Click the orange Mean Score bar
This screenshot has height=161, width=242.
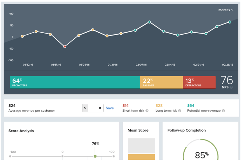click(x=141, y=157)
